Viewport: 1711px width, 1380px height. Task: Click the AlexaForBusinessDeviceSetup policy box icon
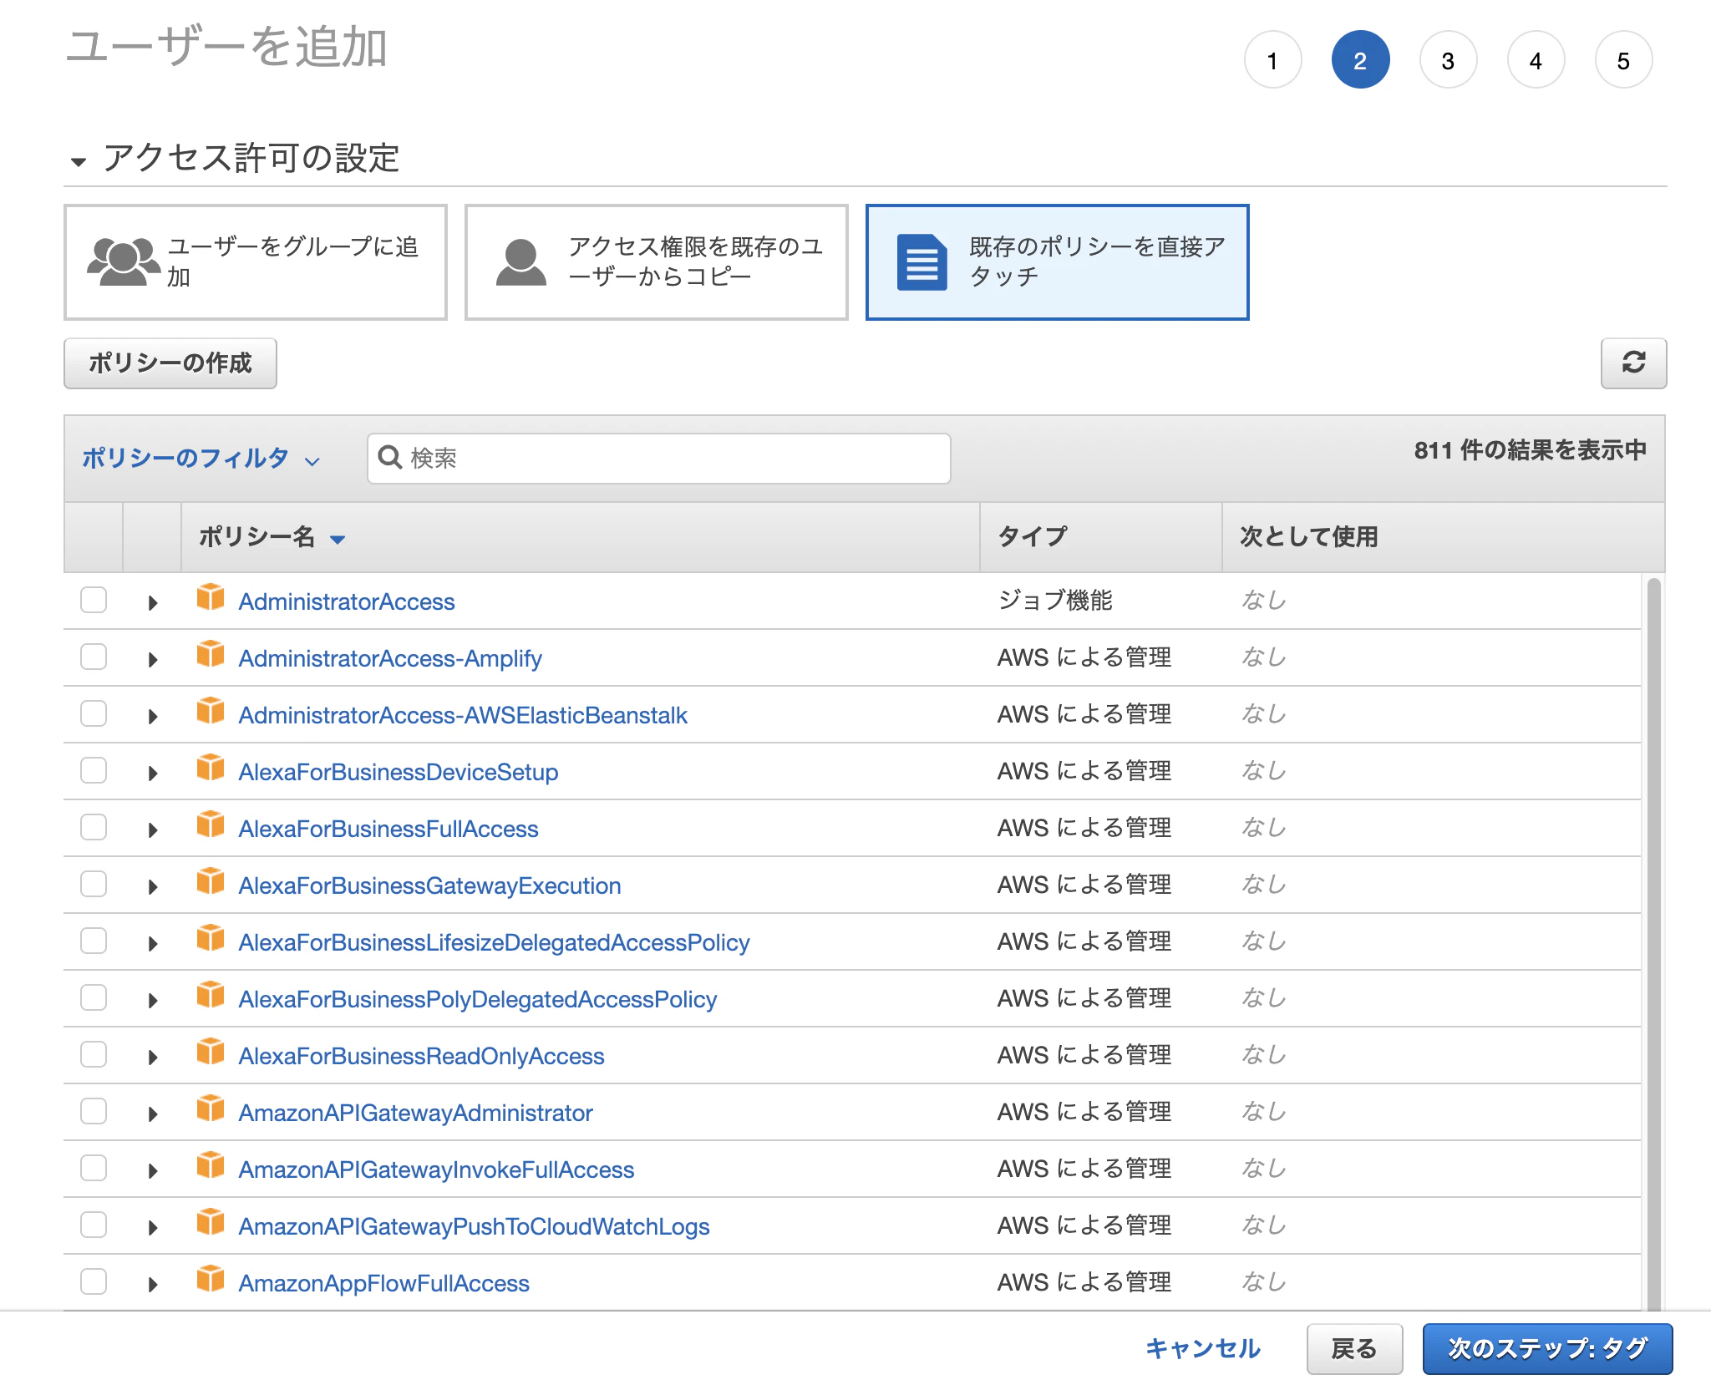coord(211,769)
